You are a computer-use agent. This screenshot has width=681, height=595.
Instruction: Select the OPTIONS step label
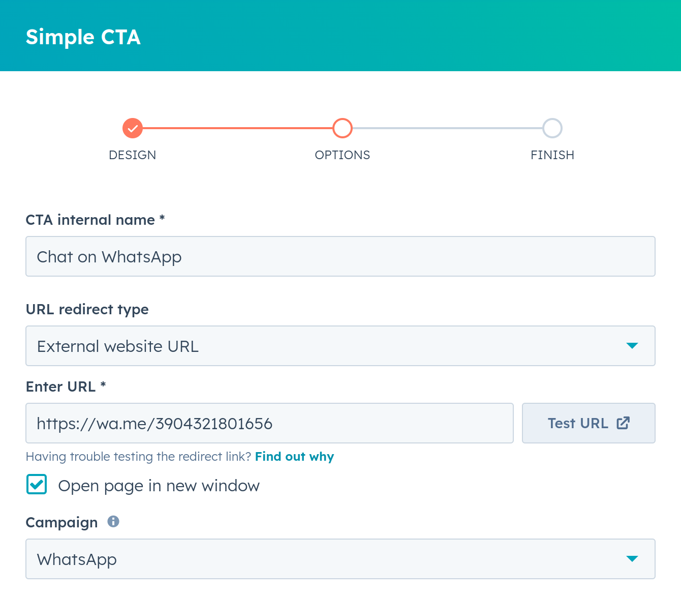(343, 155)
